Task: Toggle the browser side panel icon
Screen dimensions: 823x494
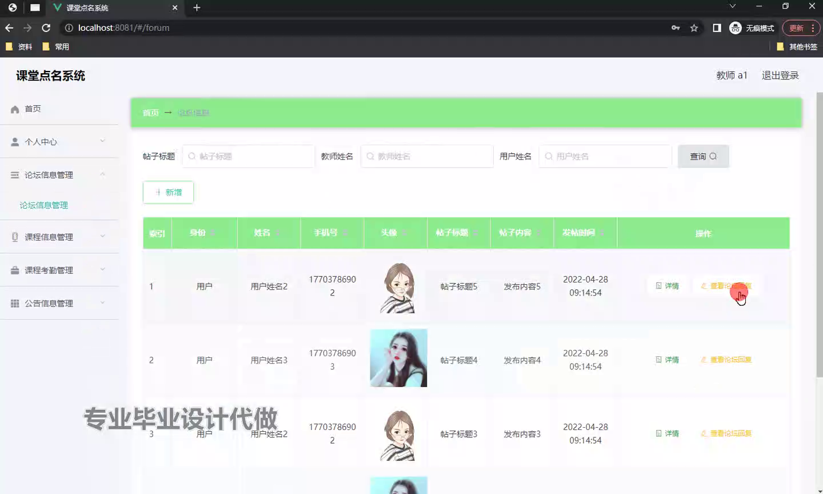Action: point(717,28)
